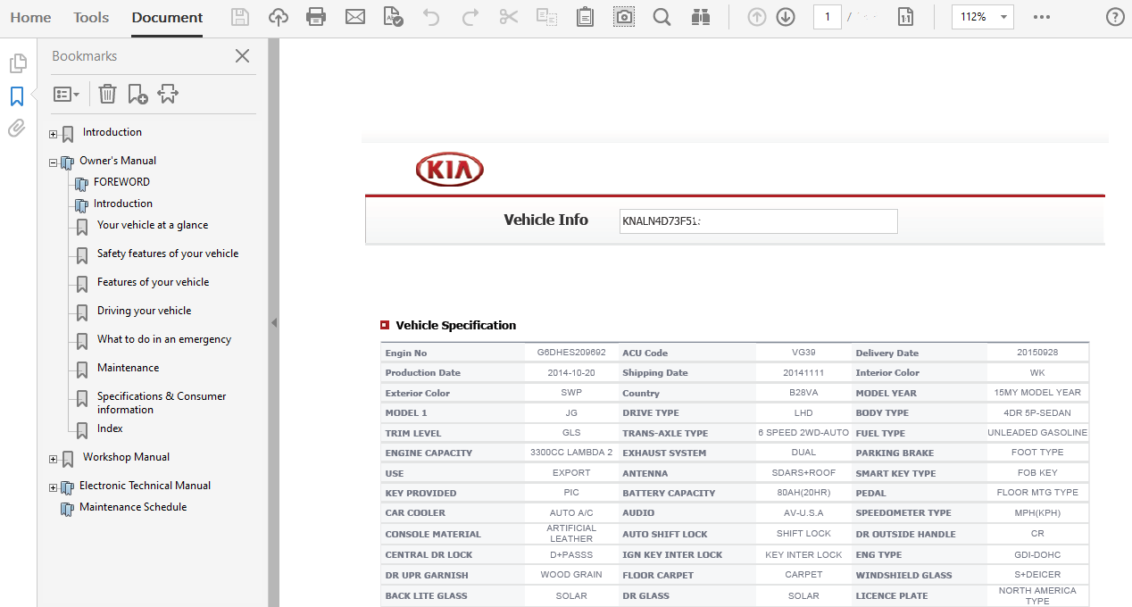Collapse the Owner's Manual bookmark tree

pyautogui.click(x=54, y=163)
